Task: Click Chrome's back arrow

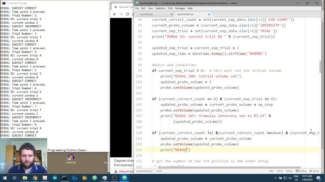Action: [115, 14]
